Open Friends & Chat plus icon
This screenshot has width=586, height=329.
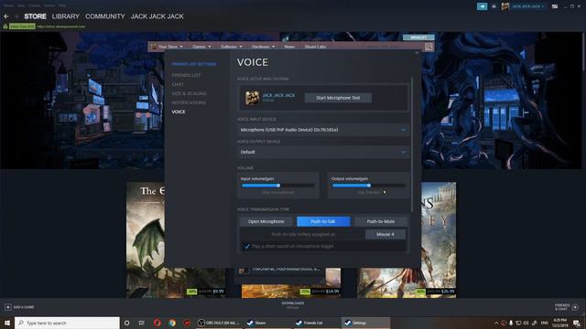click(575, 307)
